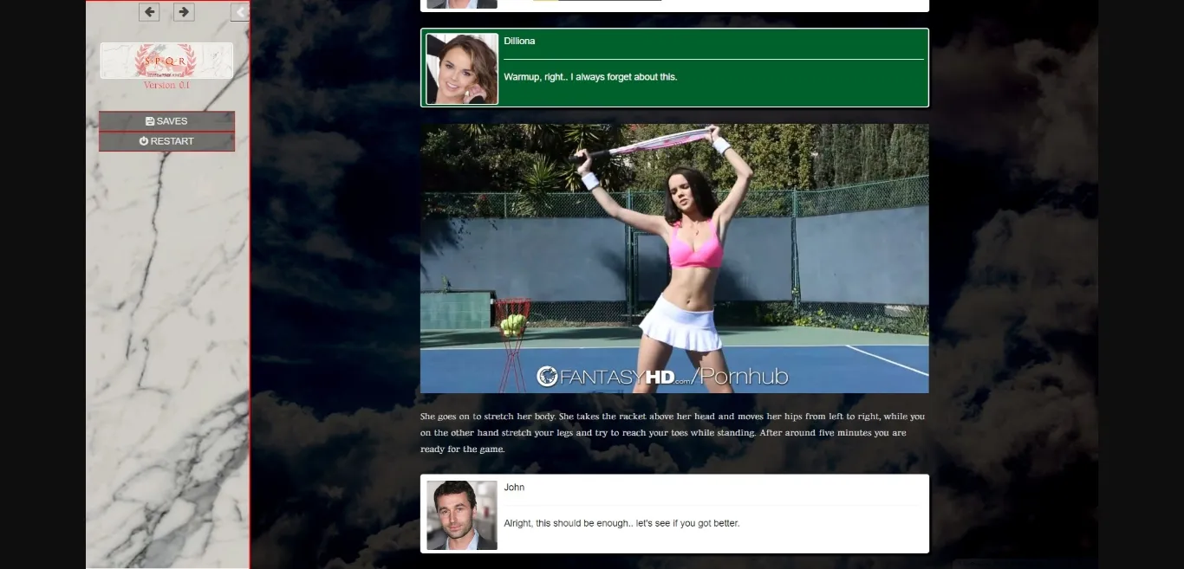Click the power icon beside RESTART
Screen dimensions: 1184x569
(144, 141)
